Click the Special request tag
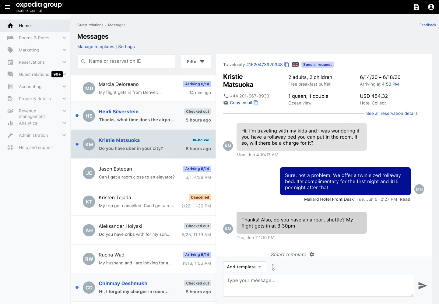439x304 pixels. tap(318, 65)
